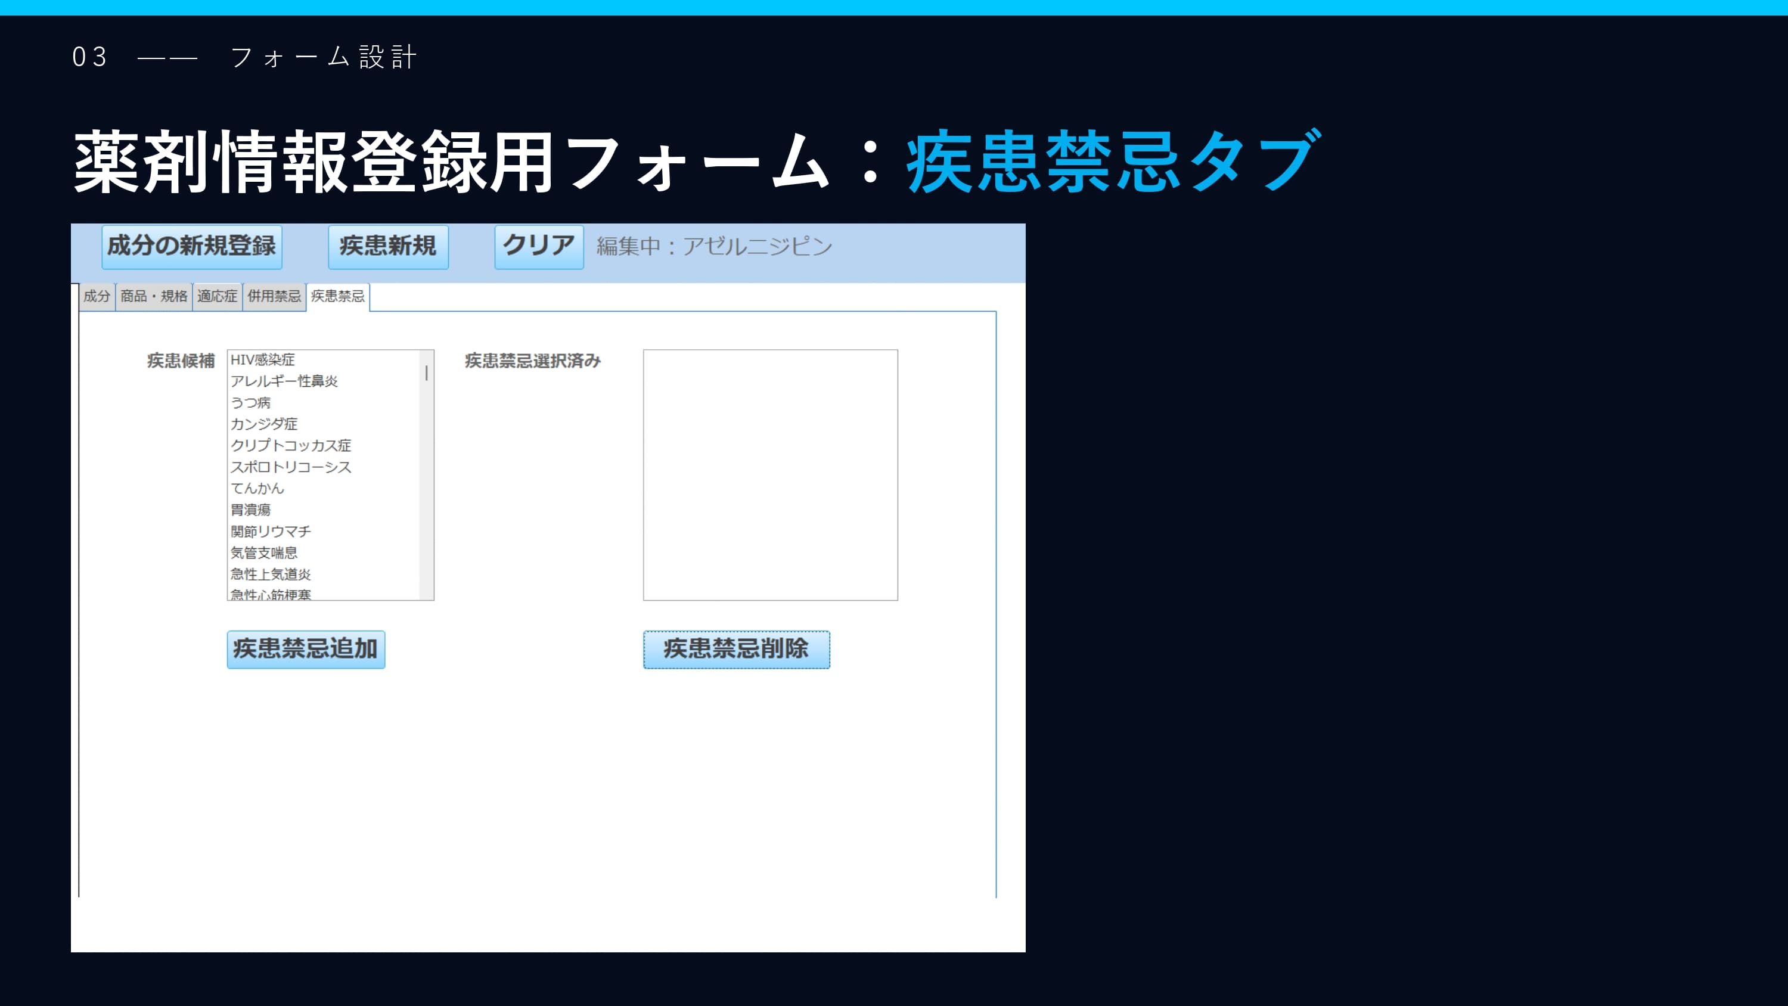
Task: Select うつ病 list entry
Action: click(x=250, y=403)
